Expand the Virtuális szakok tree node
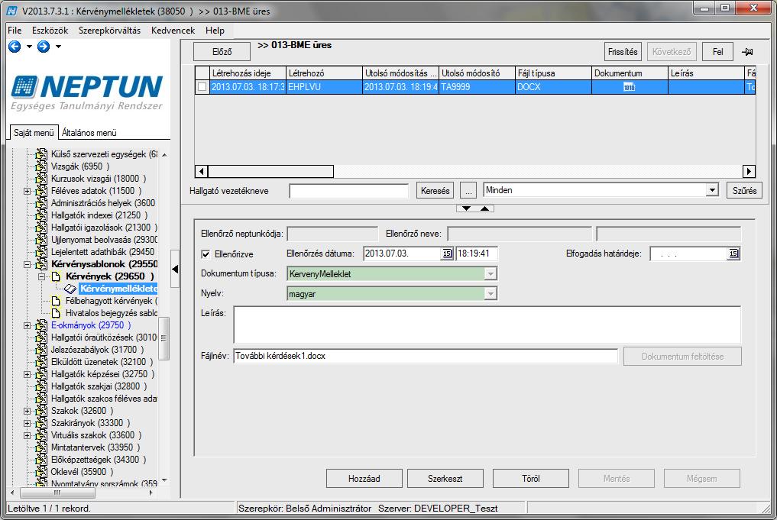The width and height of the screenshot is (777, 520). [x=28, y=435]
